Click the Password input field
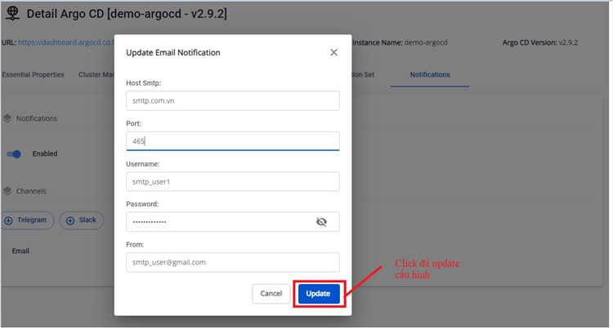This screenshot has height=328, width=613. coord(217,222)
